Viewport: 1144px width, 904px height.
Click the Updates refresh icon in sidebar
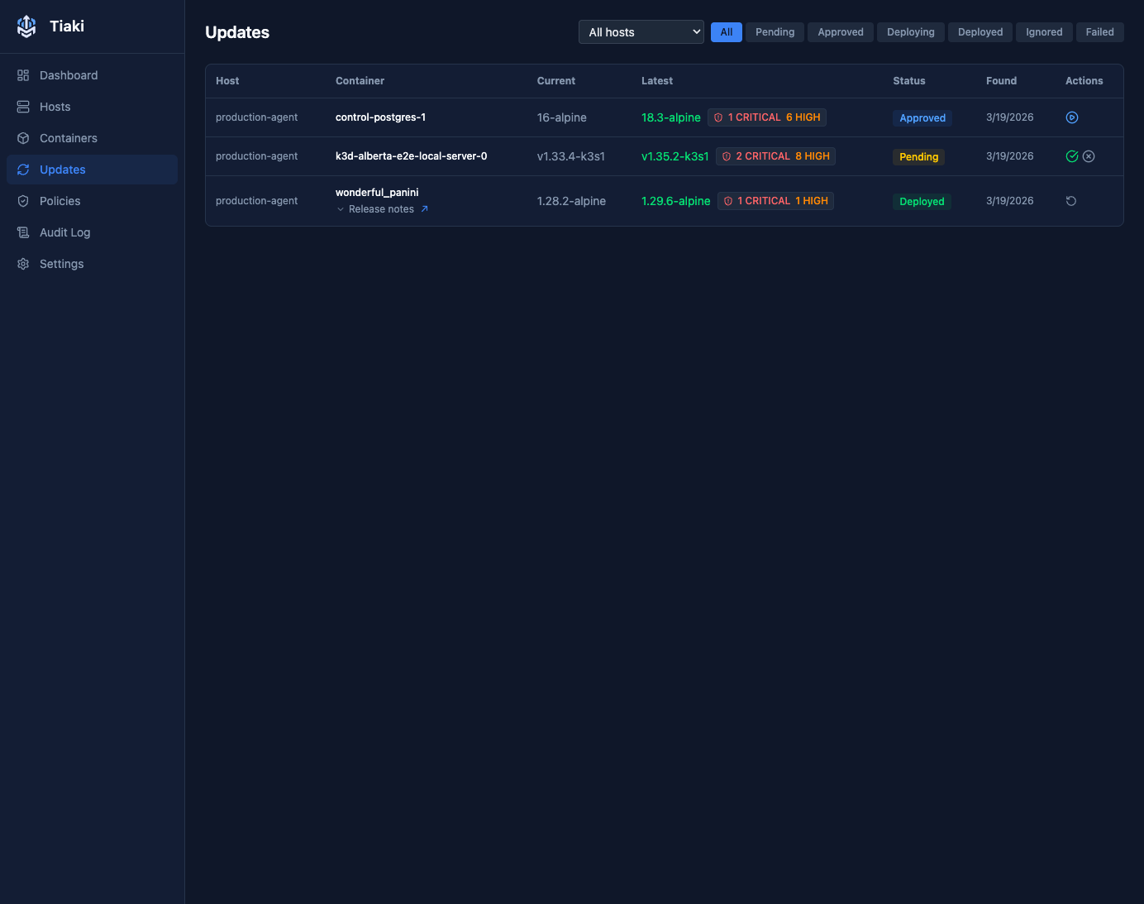(23, 170)
